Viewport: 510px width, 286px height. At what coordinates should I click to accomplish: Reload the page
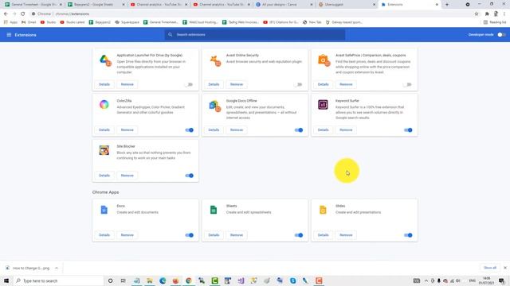pos(23,14)
